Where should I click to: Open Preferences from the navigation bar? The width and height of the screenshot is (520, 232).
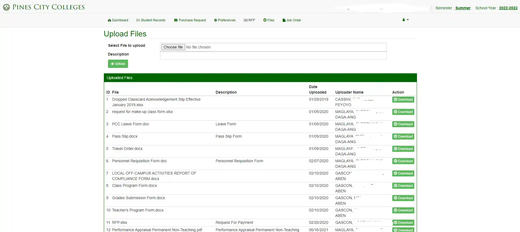pos(225,20)
